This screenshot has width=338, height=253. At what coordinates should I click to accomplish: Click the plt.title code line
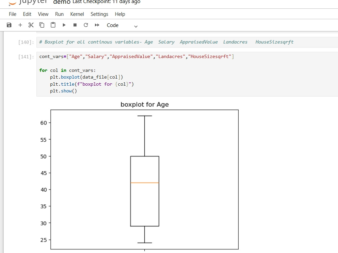92,84
